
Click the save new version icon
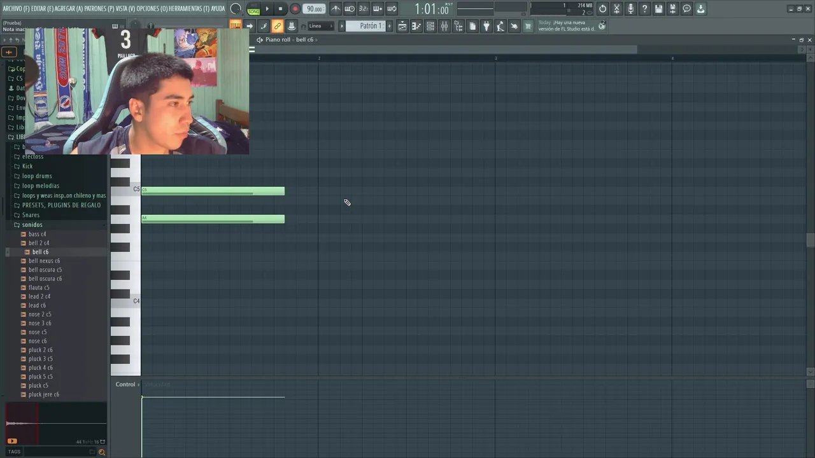coord(672,9)
